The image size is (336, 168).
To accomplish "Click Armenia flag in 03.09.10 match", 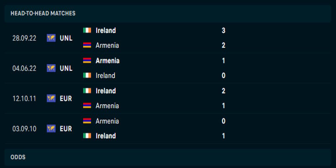I will pyautogui.click(x=87, y=121).
